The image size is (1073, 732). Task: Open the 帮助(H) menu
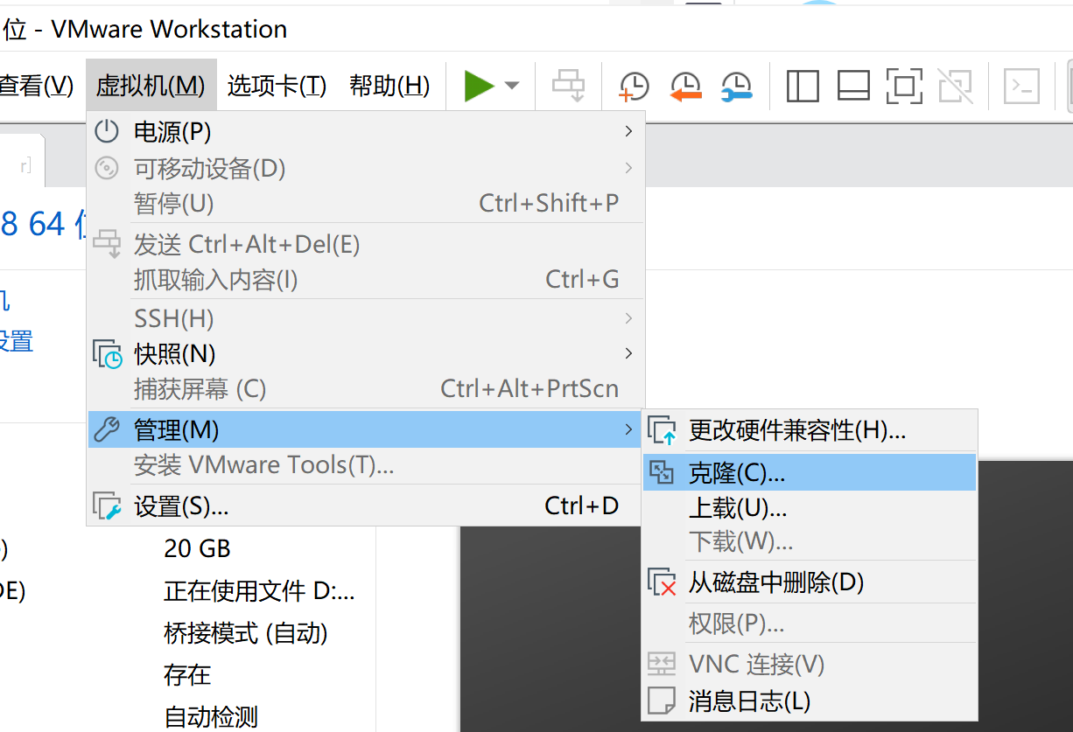click(x=389, y=86)
